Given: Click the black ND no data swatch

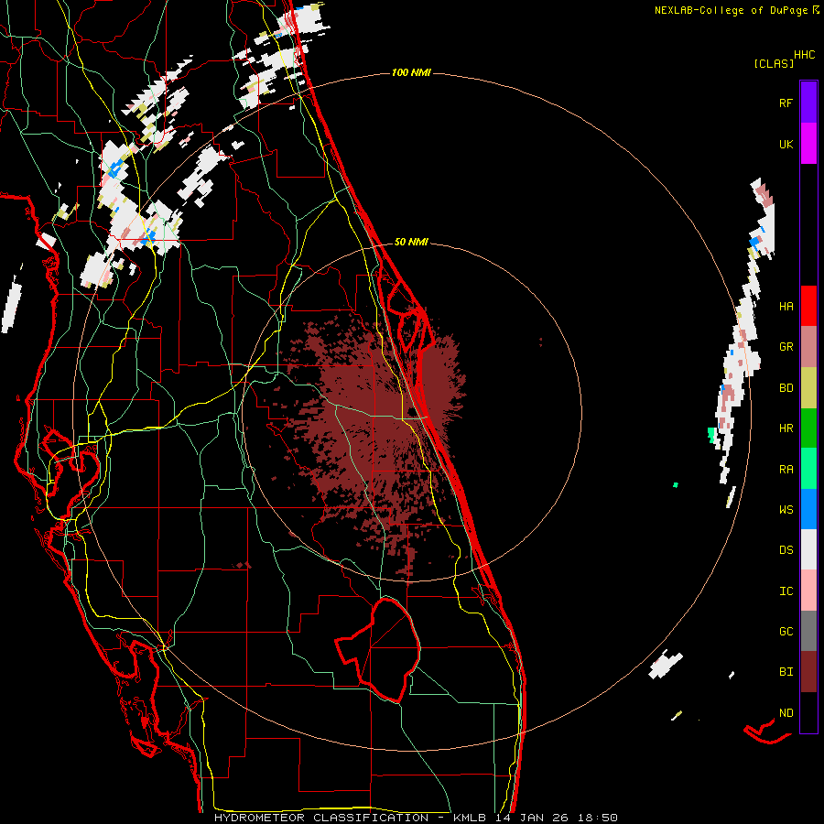Looking at the screenshot, I should (x=808, y=712).
